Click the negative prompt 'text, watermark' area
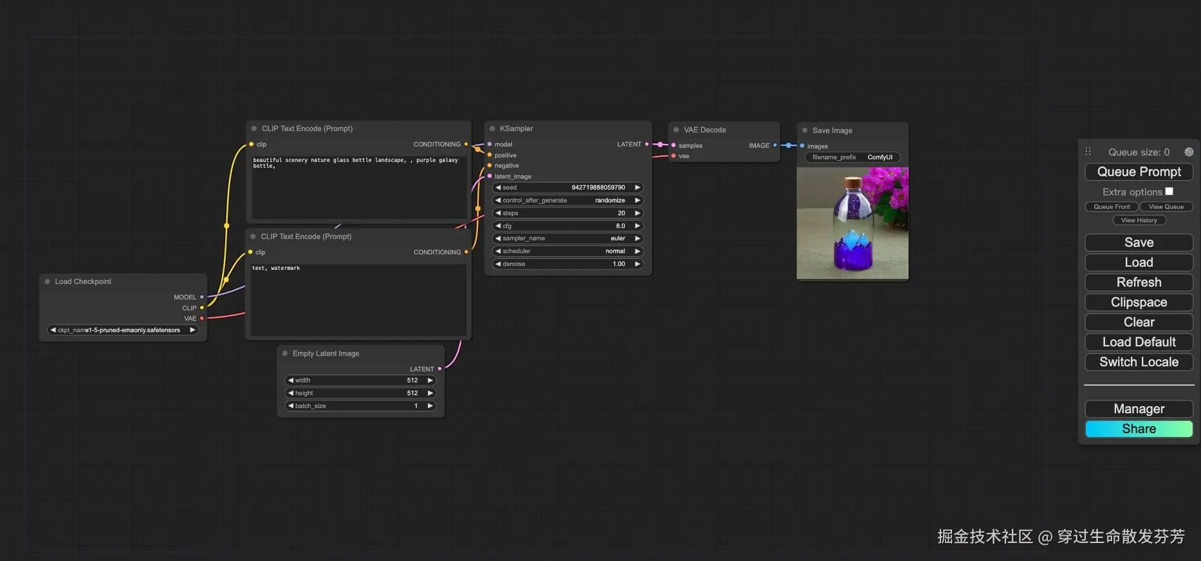The width and height of the screenshot is (1201, 561). [358, 299]
